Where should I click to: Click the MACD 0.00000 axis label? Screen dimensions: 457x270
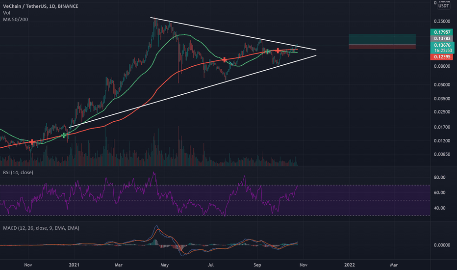(442, 245)
